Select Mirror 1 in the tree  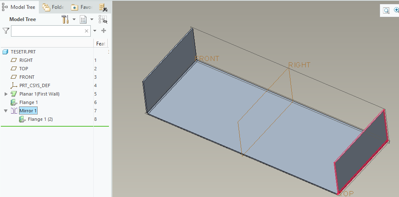pyautogui.click(x=28, y=111)
